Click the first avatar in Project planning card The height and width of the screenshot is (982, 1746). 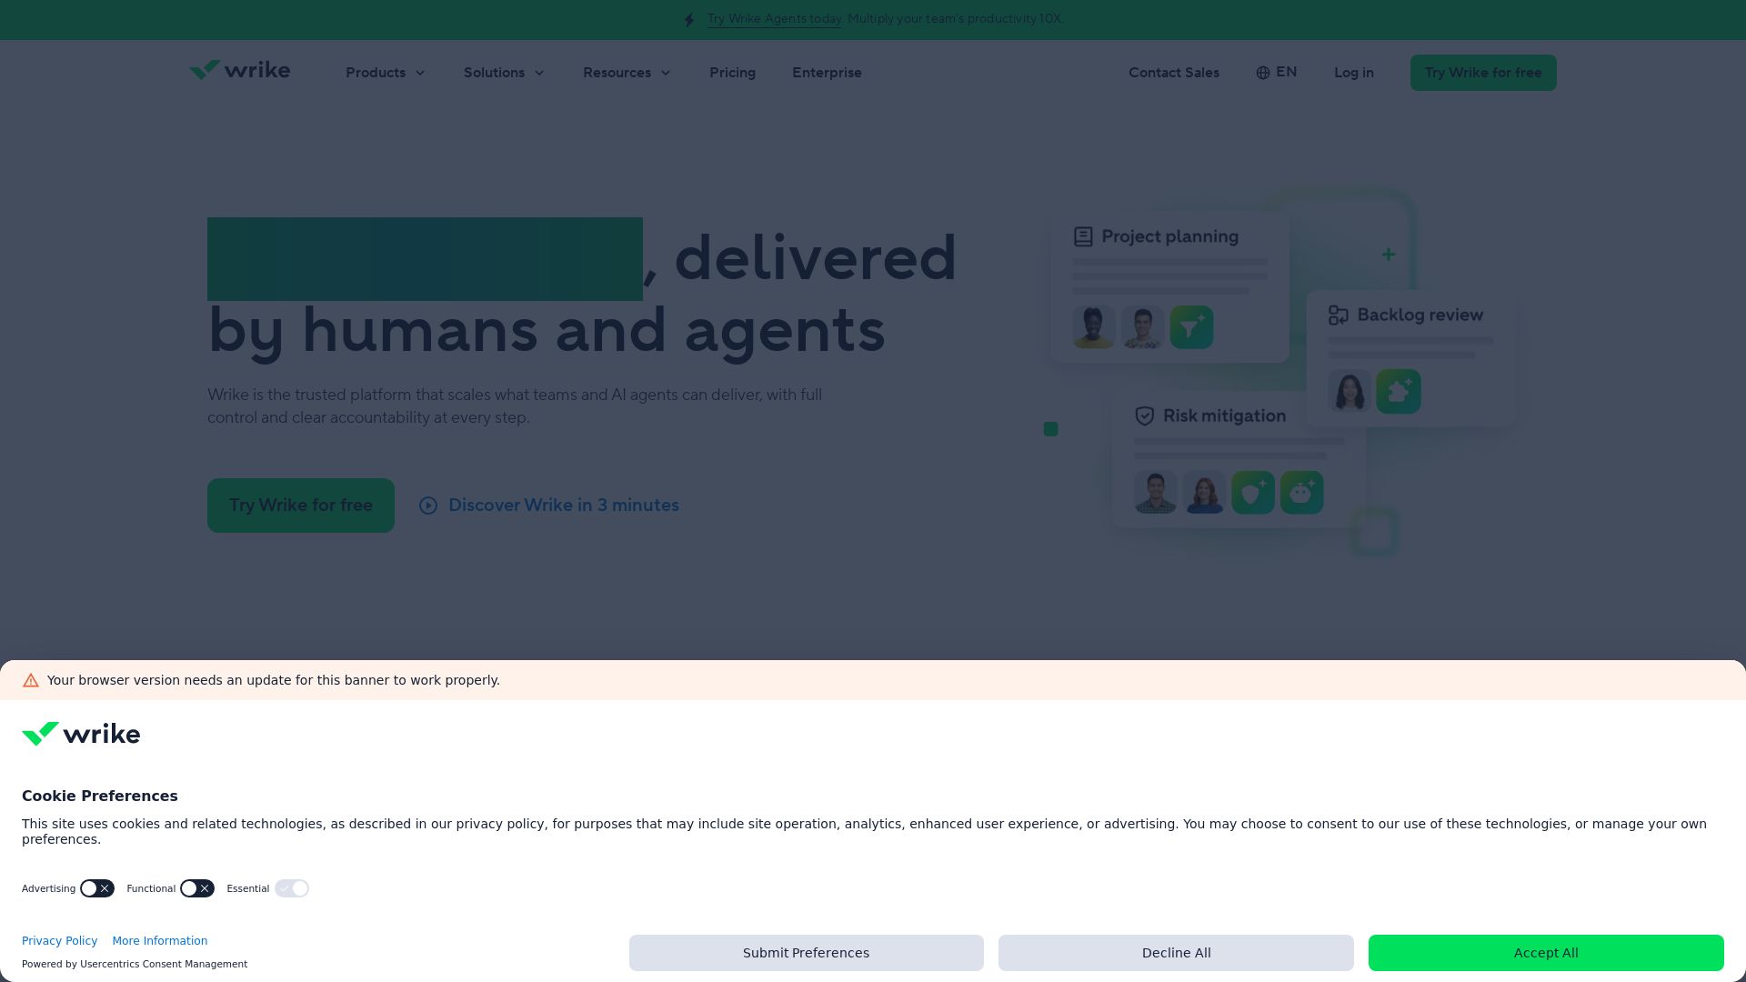point(1094,327)
